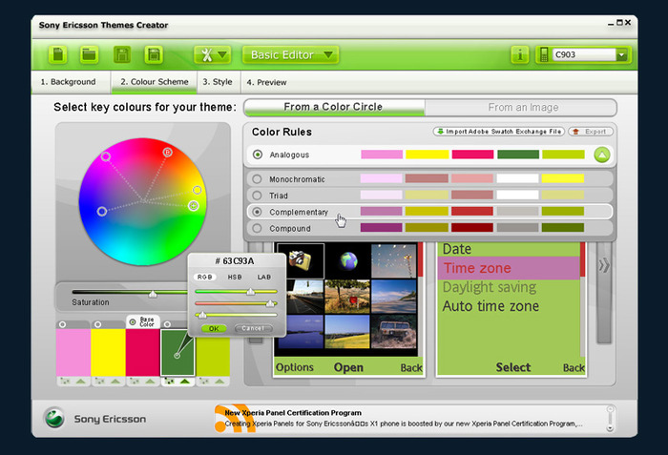Select the Complementary color rule

(x=257, y=212)
